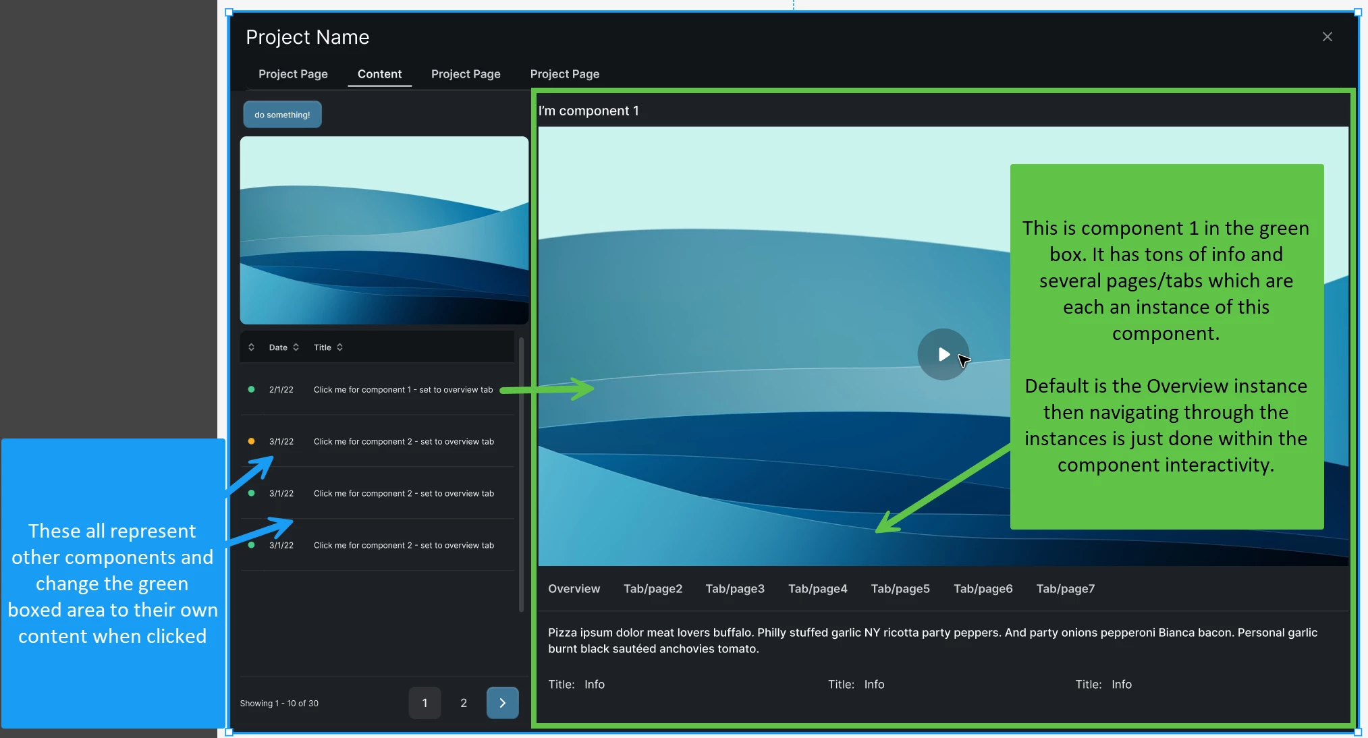Click the 2/1/22 component 1 row
Screen dimensions: 1368x738
403,390
